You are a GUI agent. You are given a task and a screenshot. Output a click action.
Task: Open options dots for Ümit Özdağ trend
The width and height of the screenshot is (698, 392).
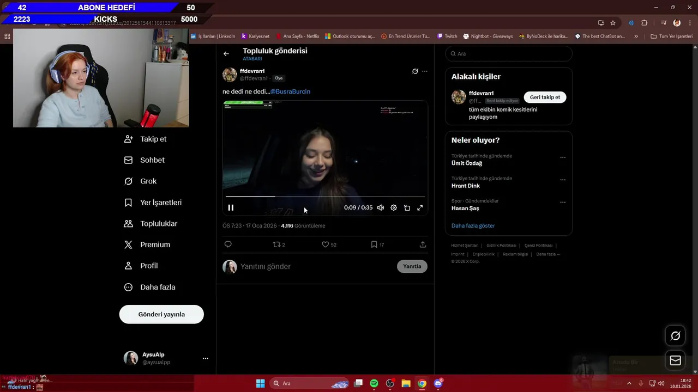(x=563, y=157)
